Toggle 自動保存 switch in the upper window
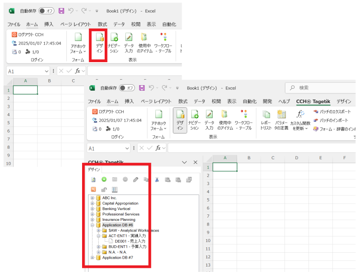The height and width of the screenshot is (272, 356). coord(46,10)
